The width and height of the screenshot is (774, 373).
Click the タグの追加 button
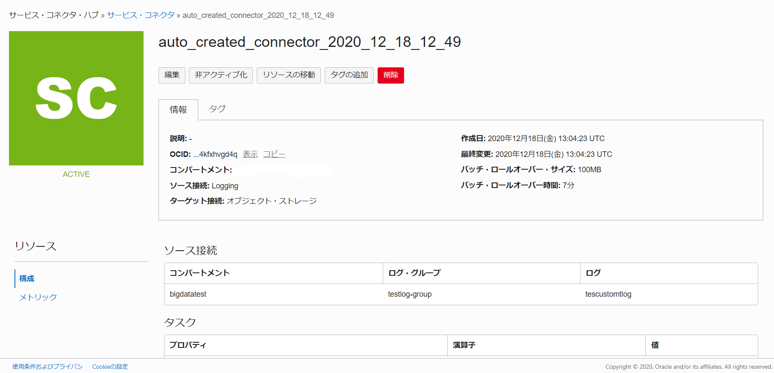tap(349, 75)
